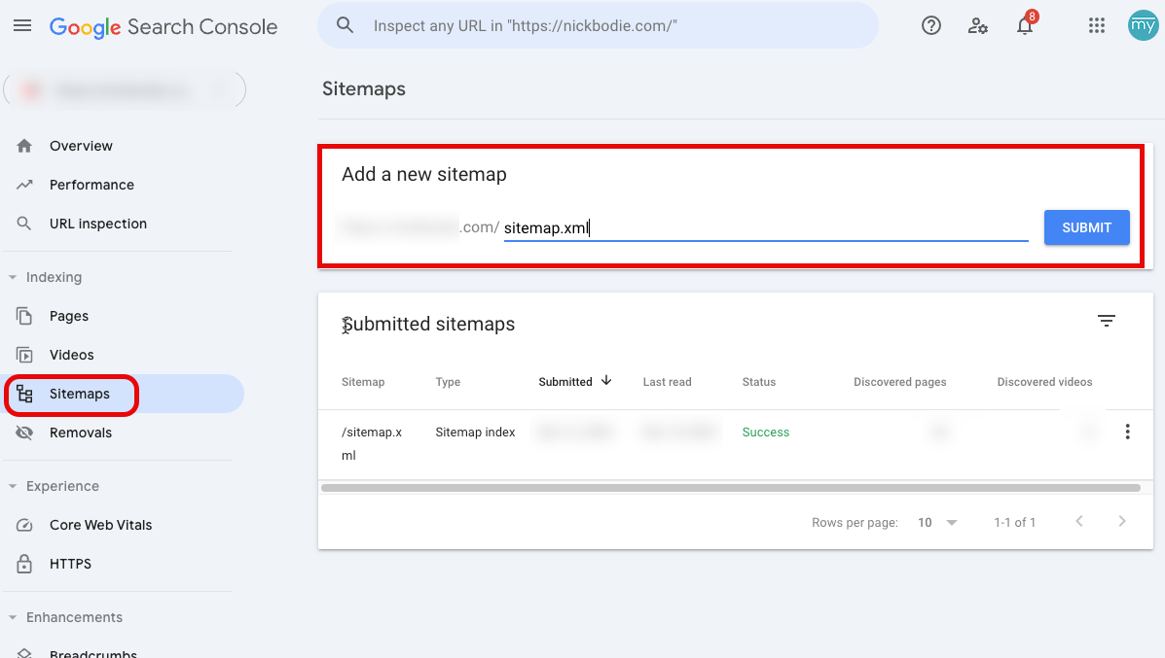The height and width of the screenshot is (658, 1165).
Task: Click the search magnifier icon
Action: click(x=345, y=25)
